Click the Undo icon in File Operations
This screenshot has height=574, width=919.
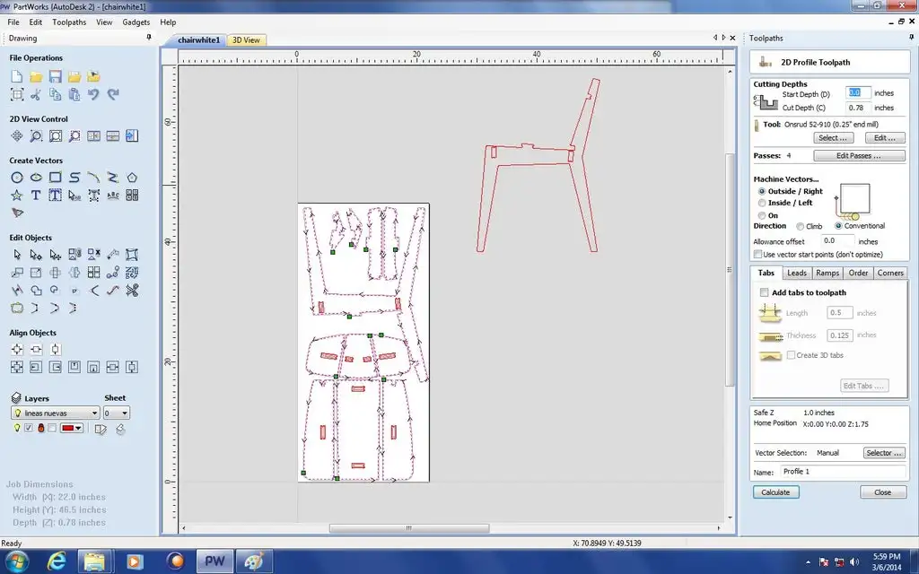tap(93, 93)
